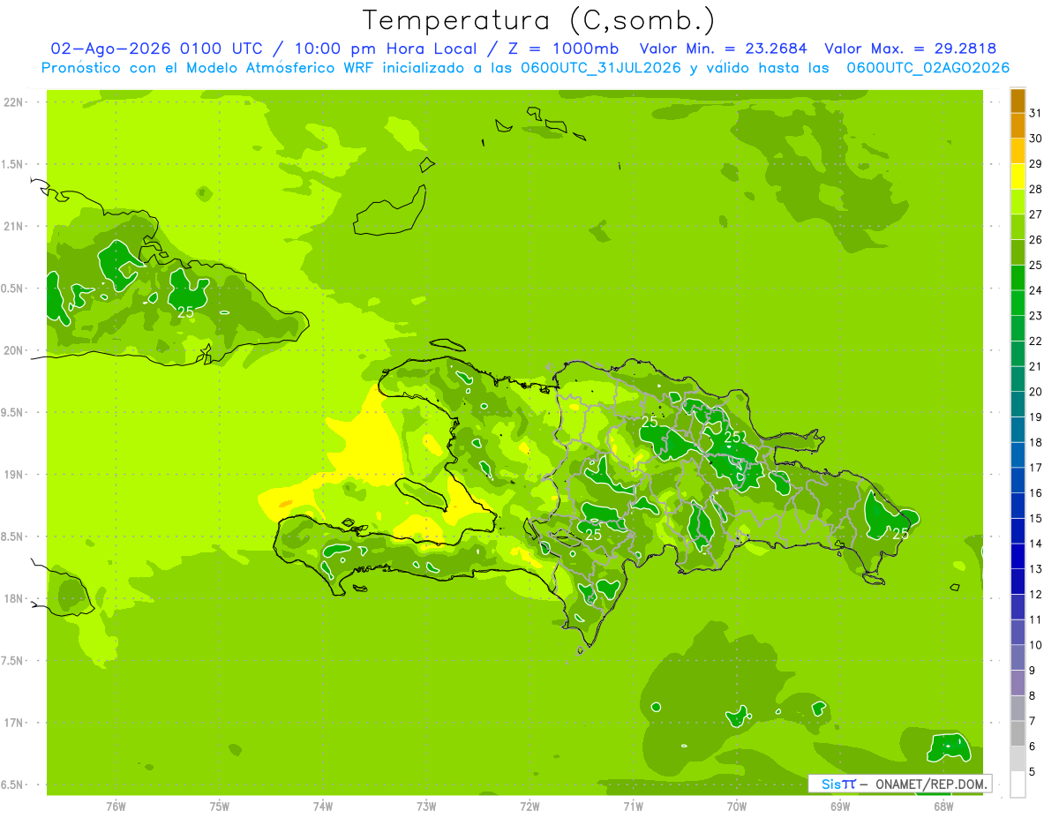Viewport: 1059px width, 818px height.
Task: Click the '22N' latitude label
Action: pyautogui.click(x=12, y=102)
